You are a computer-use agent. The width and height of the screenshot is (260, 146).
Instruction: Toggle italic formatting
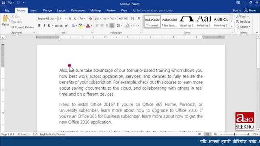(44, 26)
